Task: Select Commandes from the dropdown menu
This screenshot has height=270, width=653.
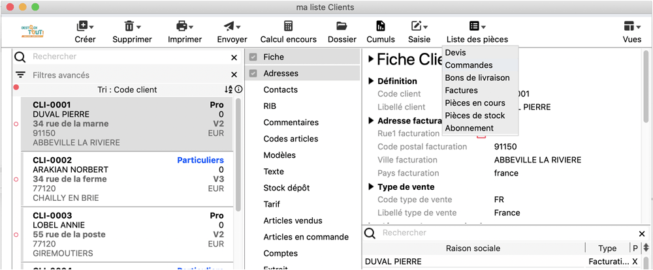Action: coord(480,65)
